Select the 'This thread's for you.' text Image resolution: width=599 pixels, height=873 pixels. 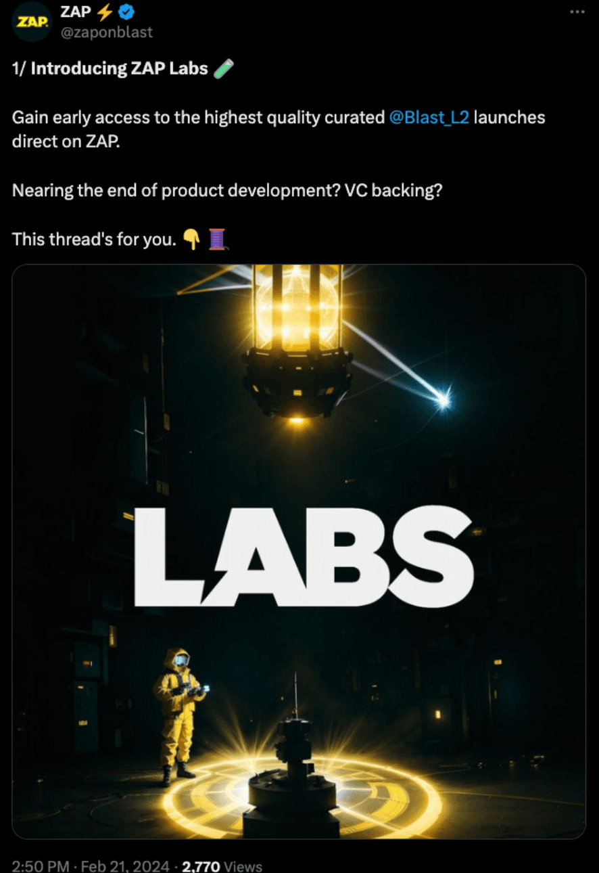point(93,240)
